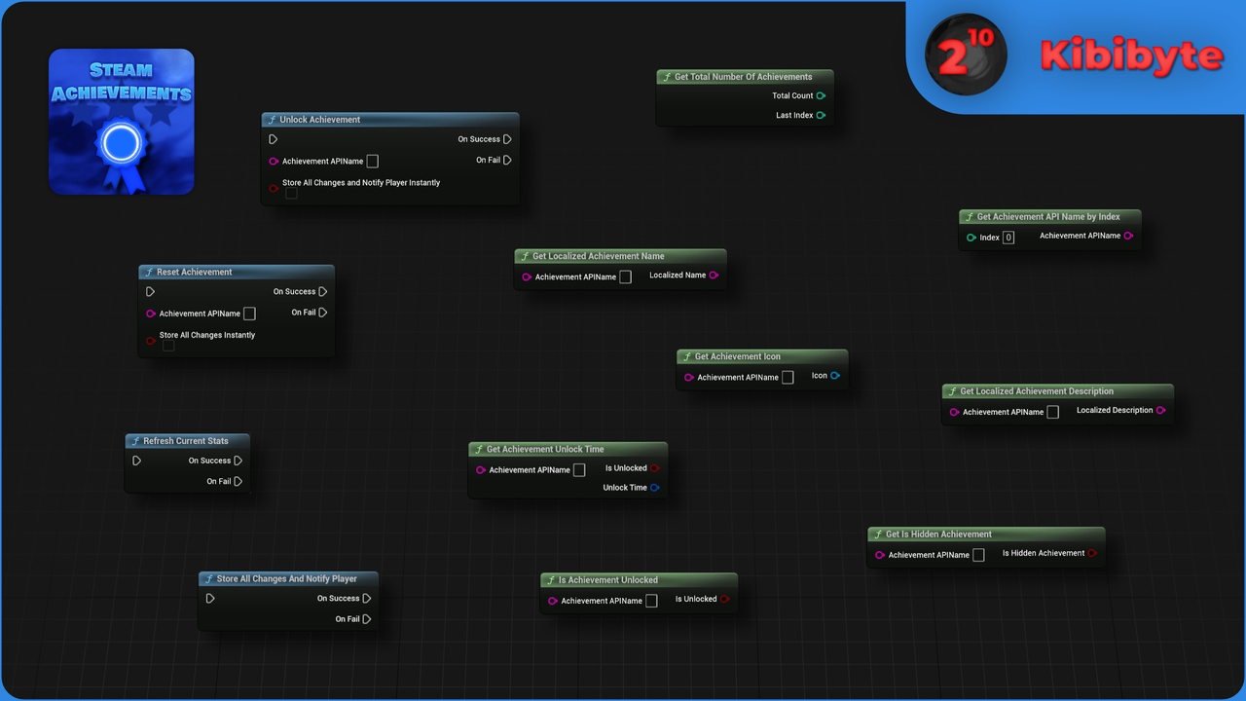Screen dimensions: 1246x701
Task: Click the Index value field showing 0
Action: point(1008,238)
